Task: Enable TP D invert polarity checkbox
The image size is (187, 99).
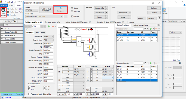Action: tap(29, 89)
